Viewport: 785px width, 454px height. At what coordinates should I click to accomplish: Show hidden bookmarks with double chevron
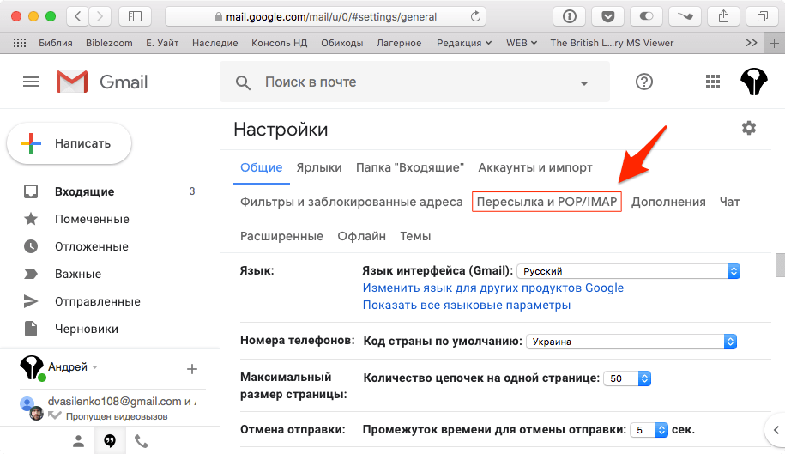click(x=751, y=43)
